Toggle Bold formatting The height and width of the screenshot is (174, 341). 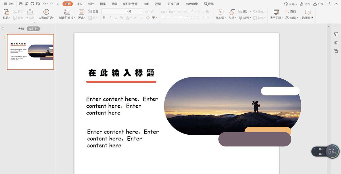click(x=104, y=18)
